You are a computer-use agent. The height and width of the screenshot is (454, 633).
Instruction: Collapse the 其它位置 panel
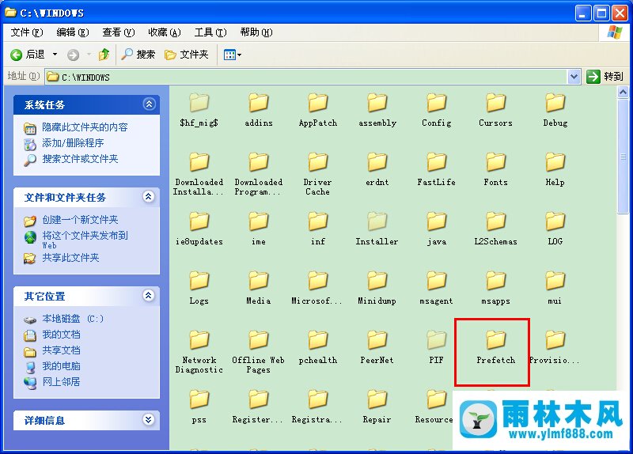[x=149, y=295]
